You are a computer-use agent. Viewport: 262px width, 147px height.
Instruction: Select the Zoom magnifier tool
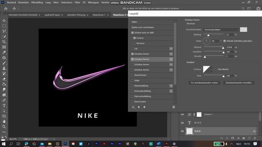(4, 127)
